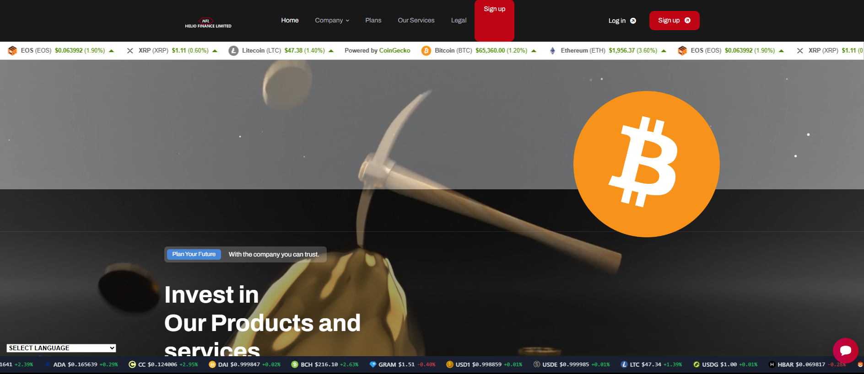The image size is (864, 374).
Task: Open the Helio Finance Limited logo
Action: pyautogui.click(x=208, y=23)
